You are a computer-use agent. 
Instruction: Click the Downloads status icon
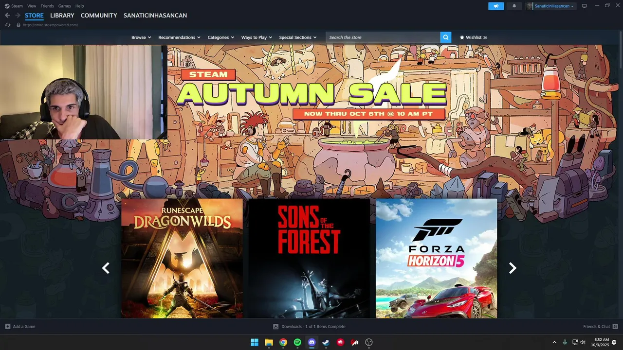pyautogui.click(x=276, y=327)
